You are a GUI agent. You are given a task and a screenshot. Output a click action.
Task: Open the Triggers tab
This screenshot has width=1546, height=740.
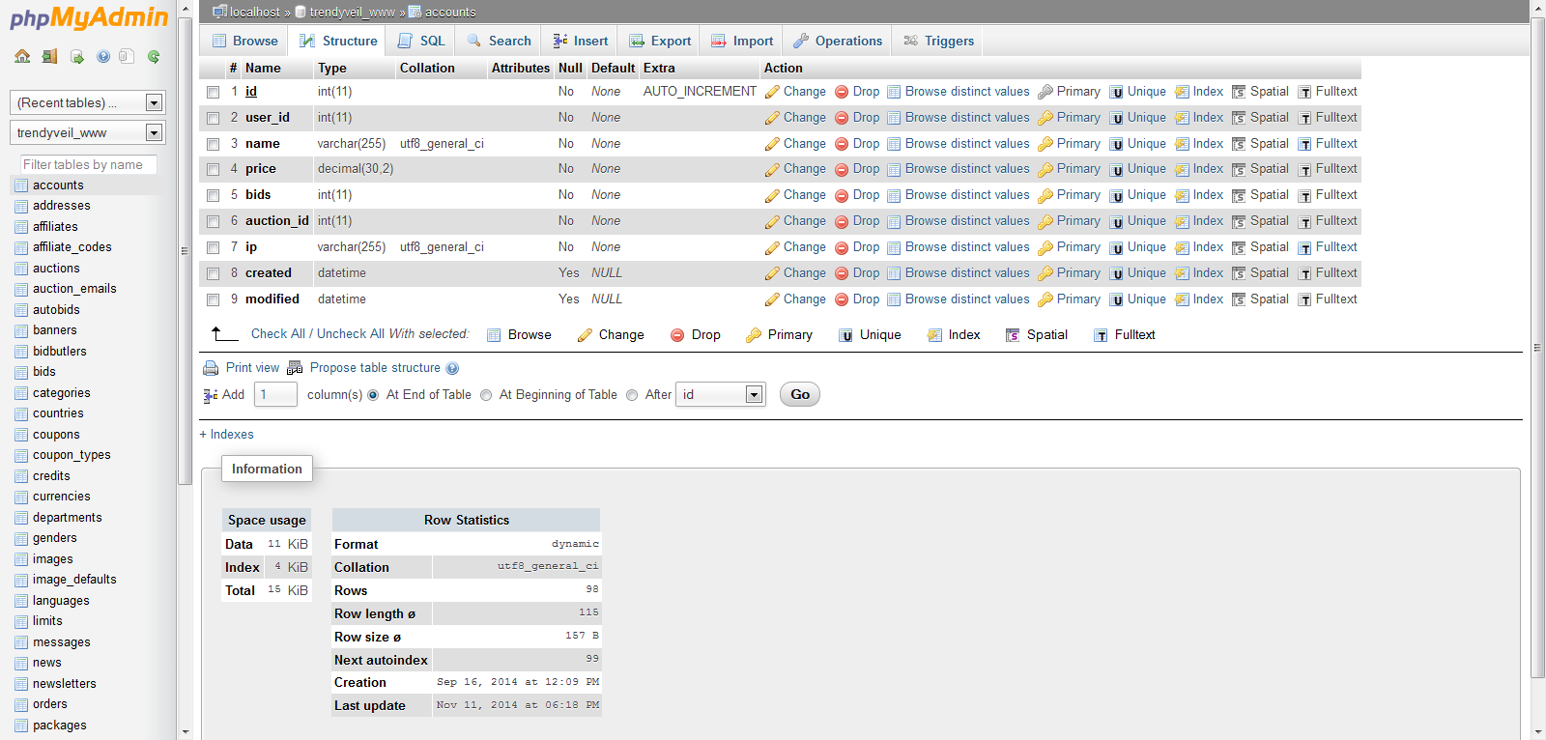click(938, 41)
